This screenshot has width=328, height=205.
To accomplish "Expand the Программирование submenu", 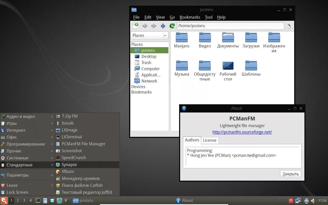I will click(x=28, y=144).
